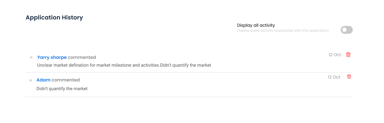Open the Adam user name link
This screenshot has width=384, height=123.
coord(43,80)
